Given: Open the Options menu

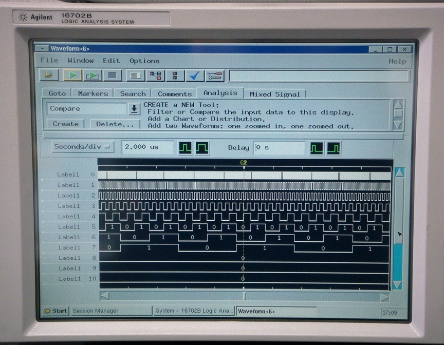Looking at the screenshot, I should [144, 61].
